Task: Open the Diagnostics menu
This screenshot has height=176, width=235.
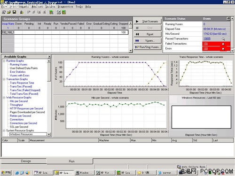Action: pos(65,7)
